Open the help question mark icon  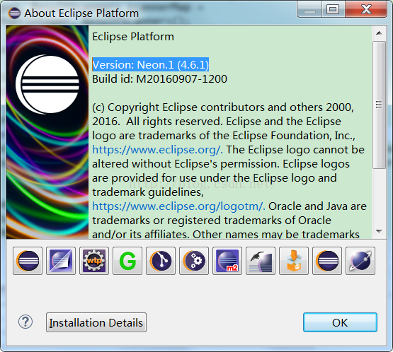pyautogui.click(x=25, y=322)
